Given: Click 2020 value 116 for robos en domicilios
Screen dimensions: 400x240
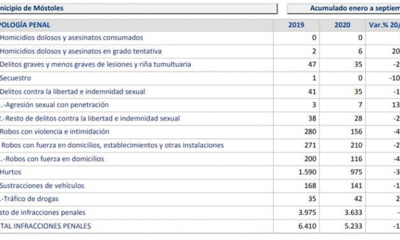Looking at the screenshot, I should [357, 159].
